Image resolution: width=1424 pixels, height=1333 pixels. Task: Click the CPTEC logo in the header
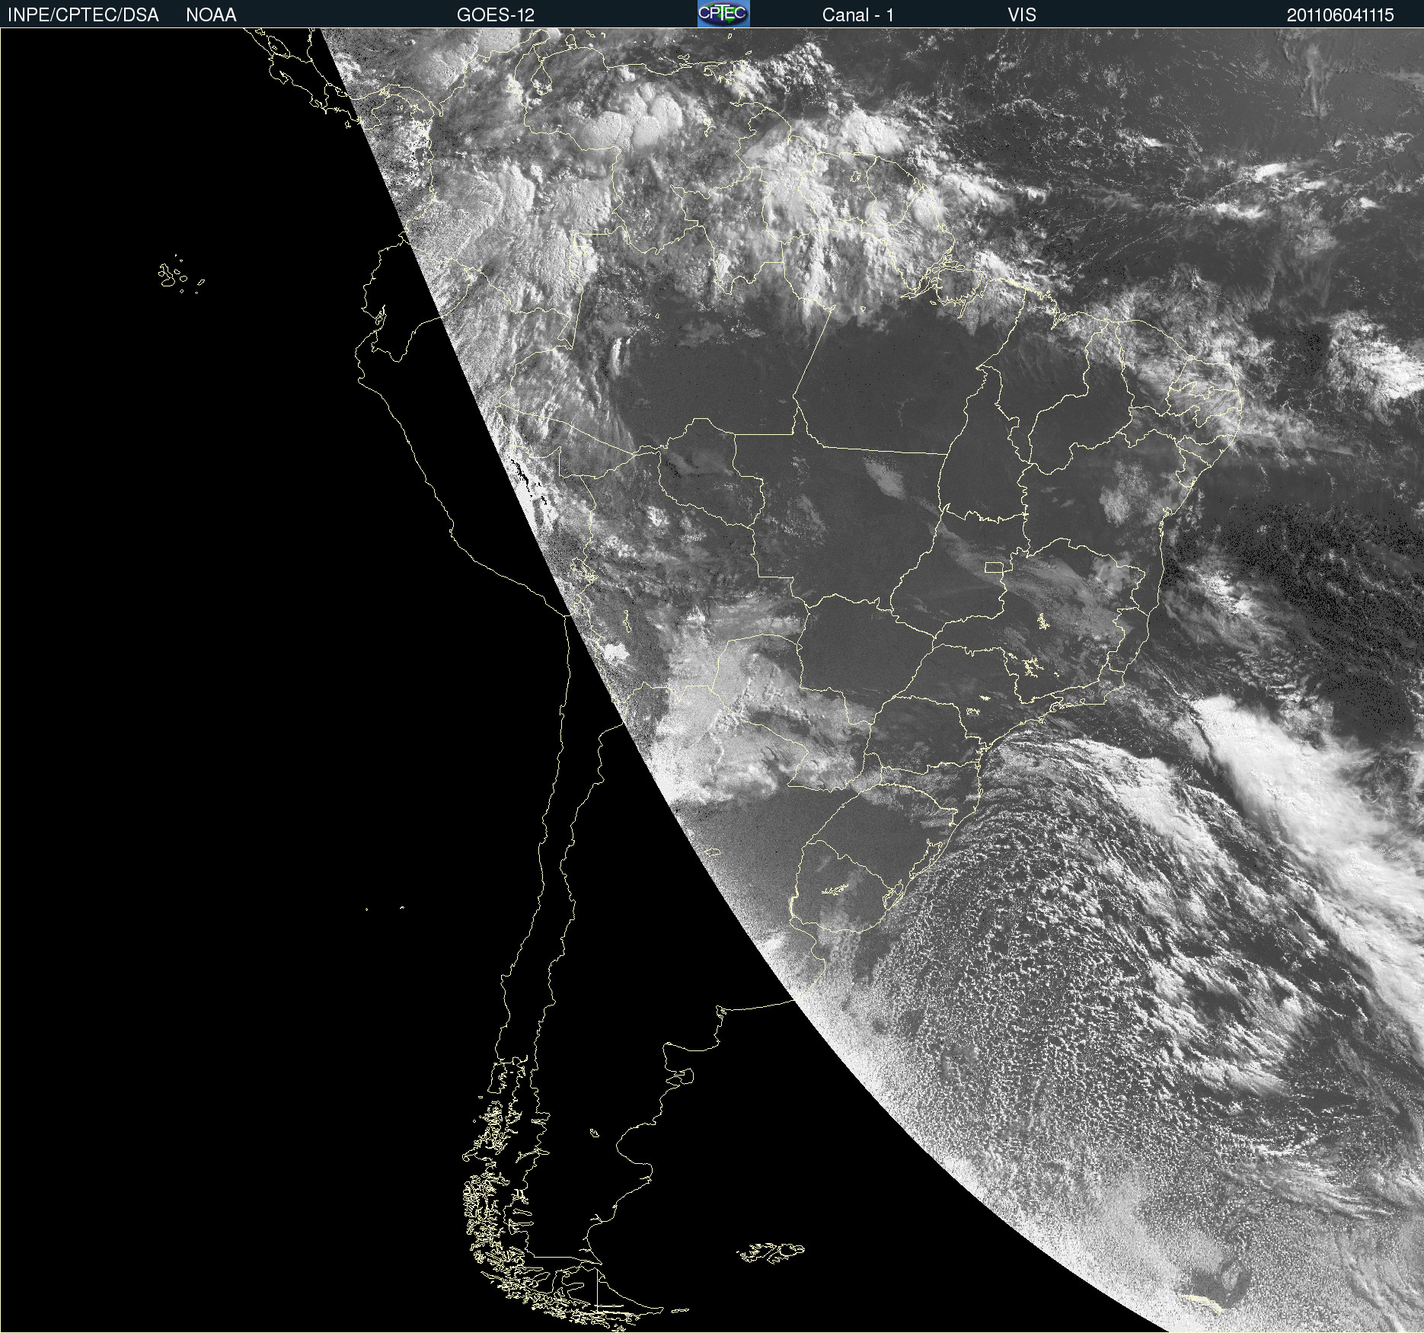pos(723,14)
